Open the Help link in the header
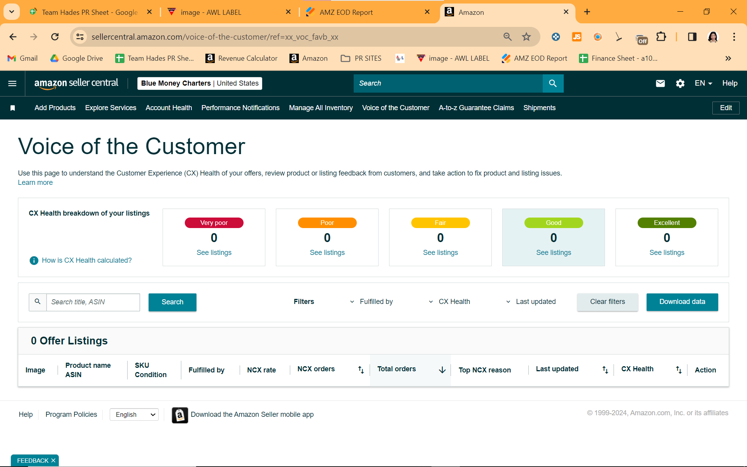The image size is (747, 467). pyautogui.click(x=730, y=83)
